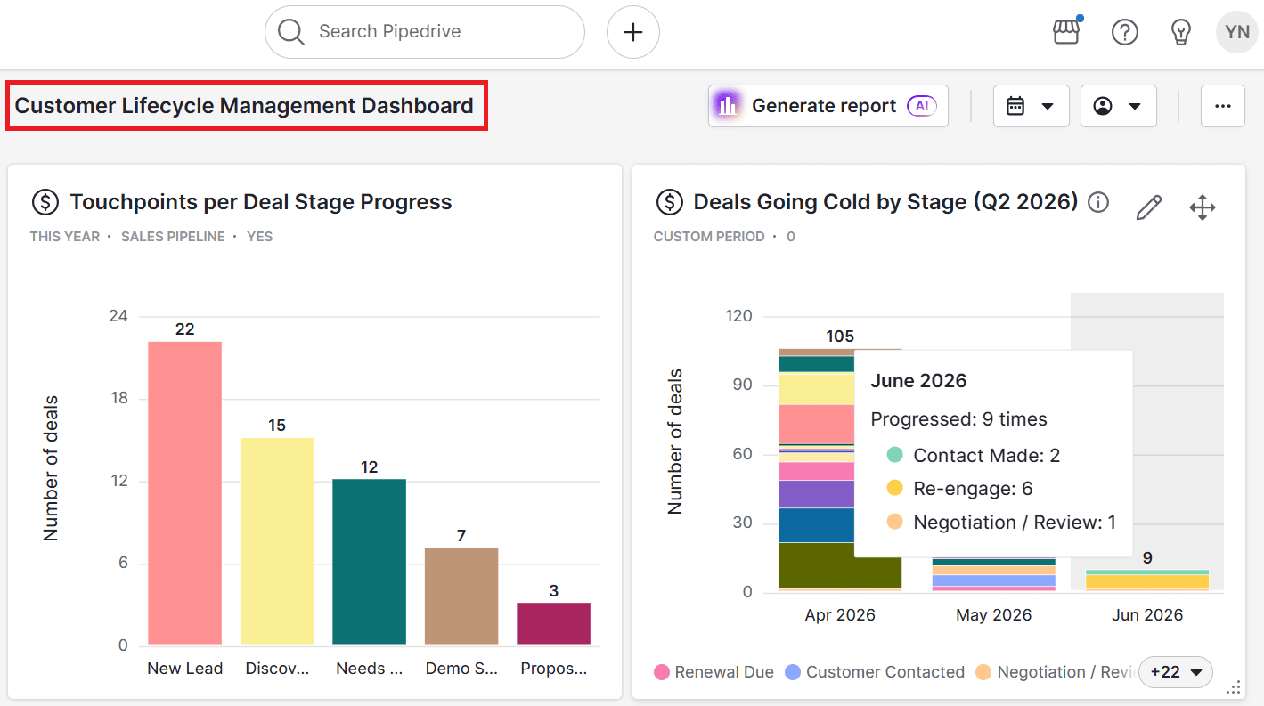Click the Search Pipedrive field
Screen dimensions: 1264x706
[424, 32]
